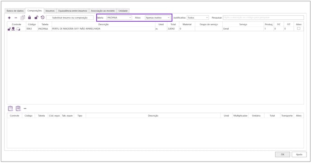Open the Equivalência entre insumos tab
Image resolution: width=311 pixels, height=163 pixels.
(x=73, y=11)
